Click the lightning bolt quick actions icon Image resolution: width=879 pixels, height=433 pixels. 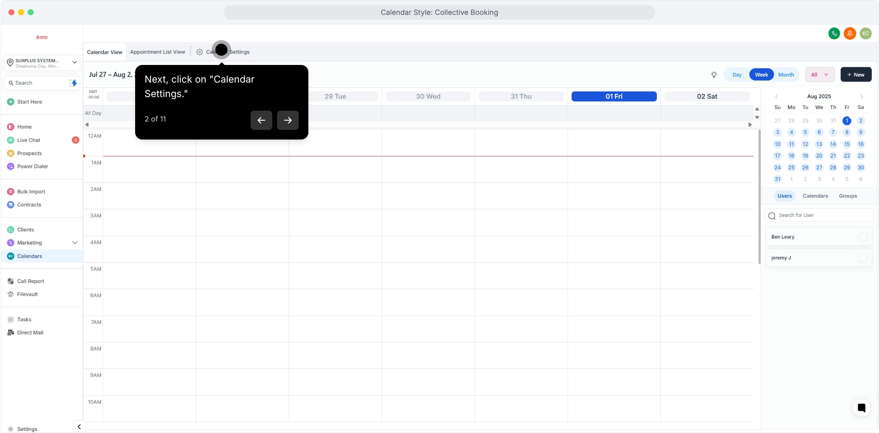[73, 83]
